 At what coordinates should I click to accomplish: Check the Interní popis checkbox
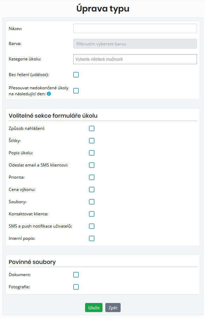[x=92, y=238]
